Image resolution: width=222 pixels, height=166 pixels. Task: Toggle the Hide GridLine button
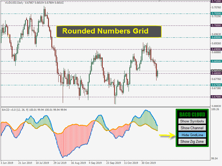coord(192,135)
